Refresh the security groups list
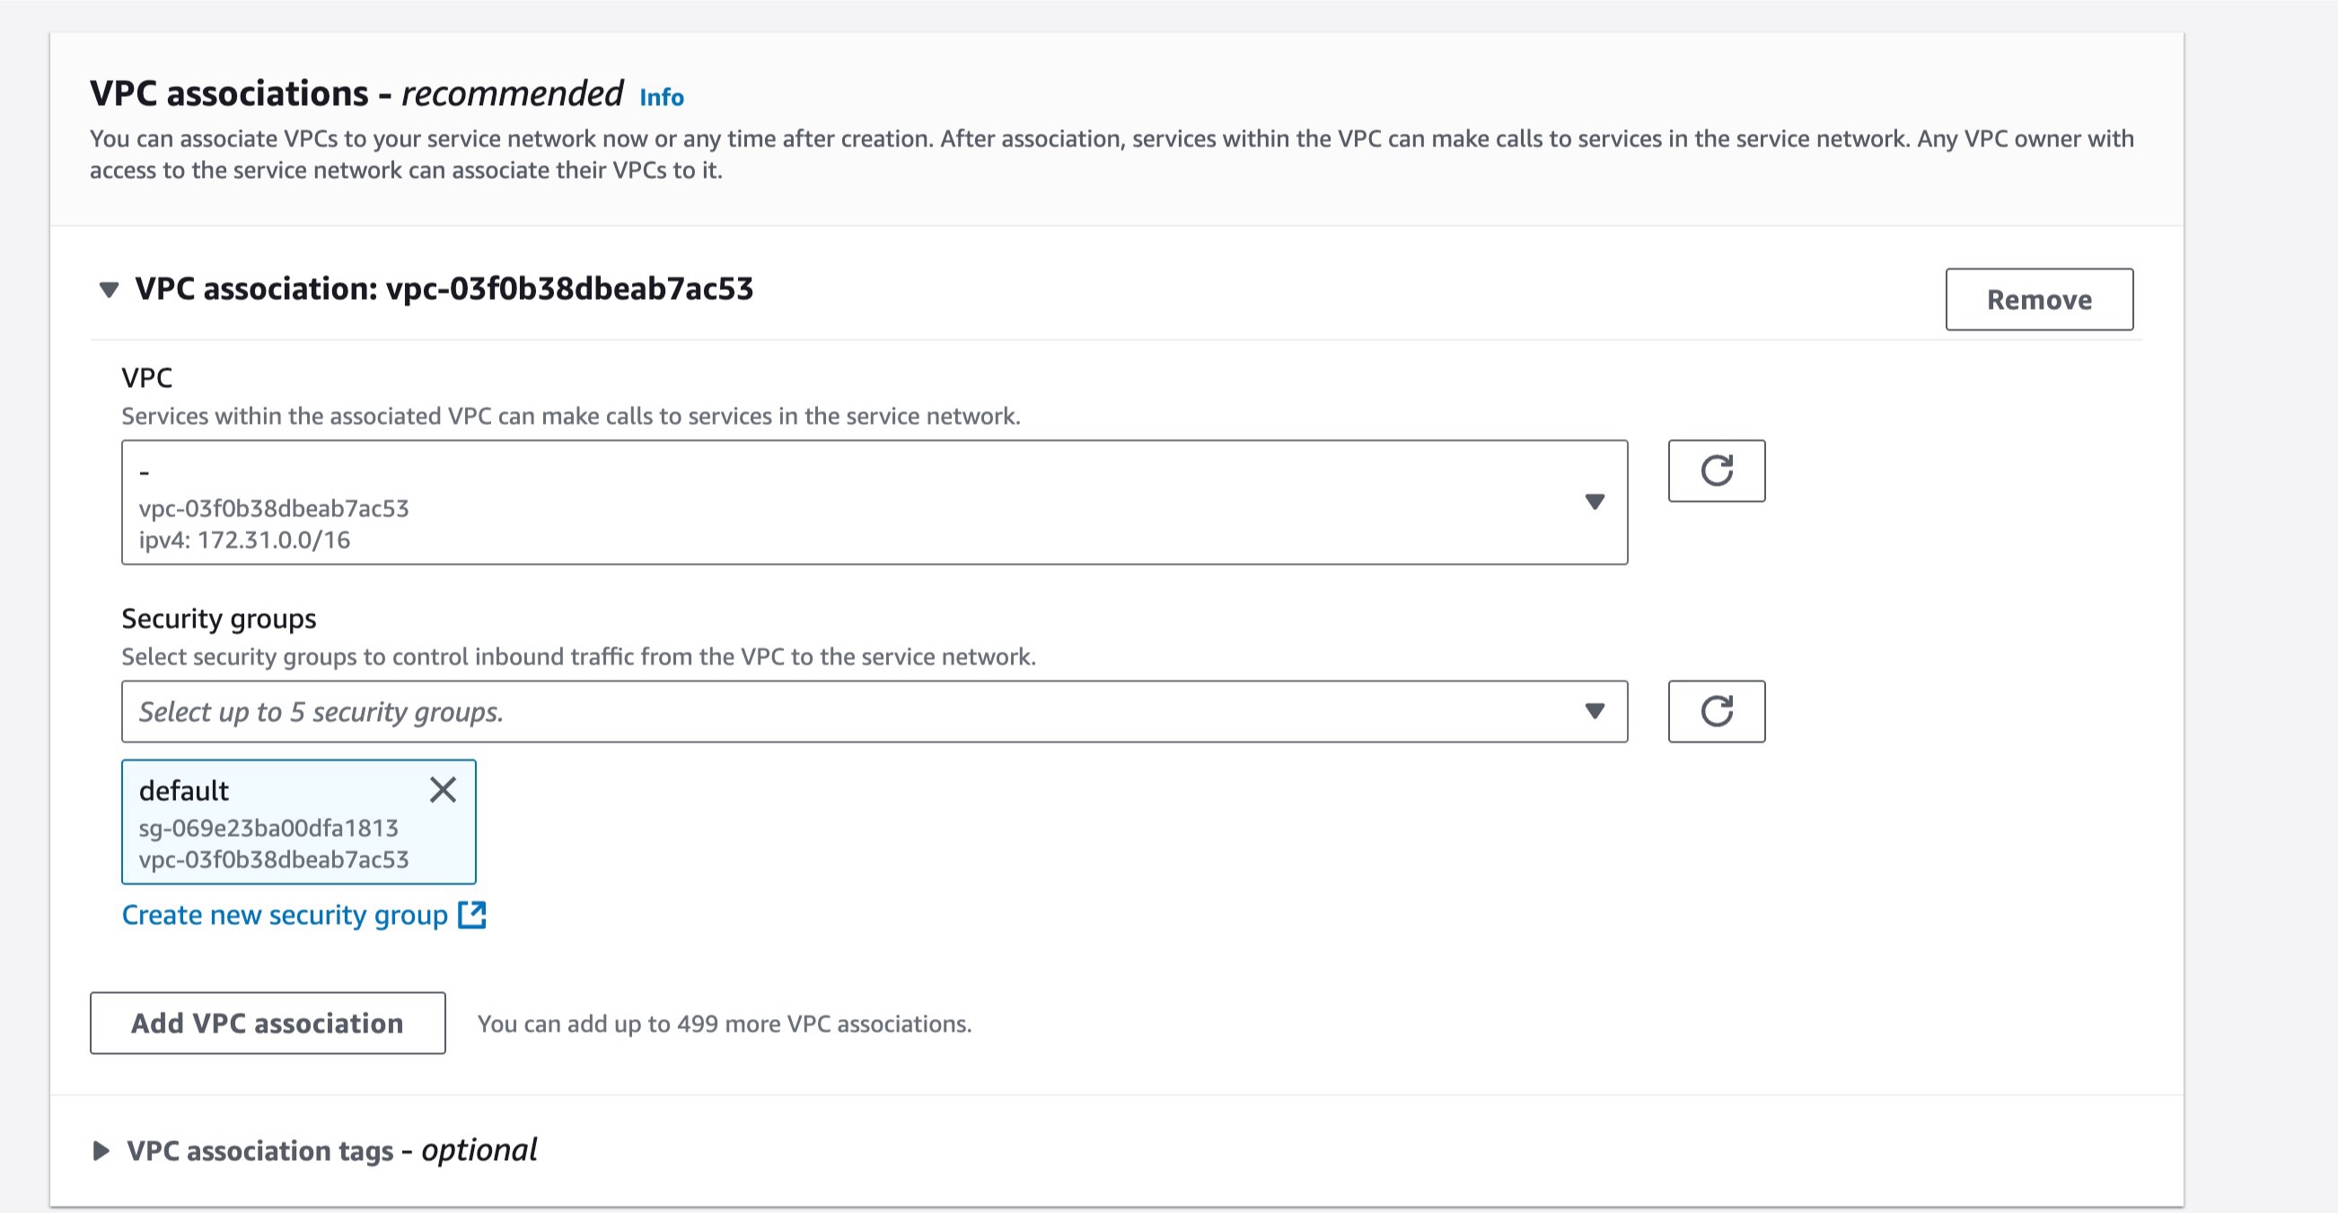The width and height of the screenshot is (2338, 1213). (x=1717, y=711)
